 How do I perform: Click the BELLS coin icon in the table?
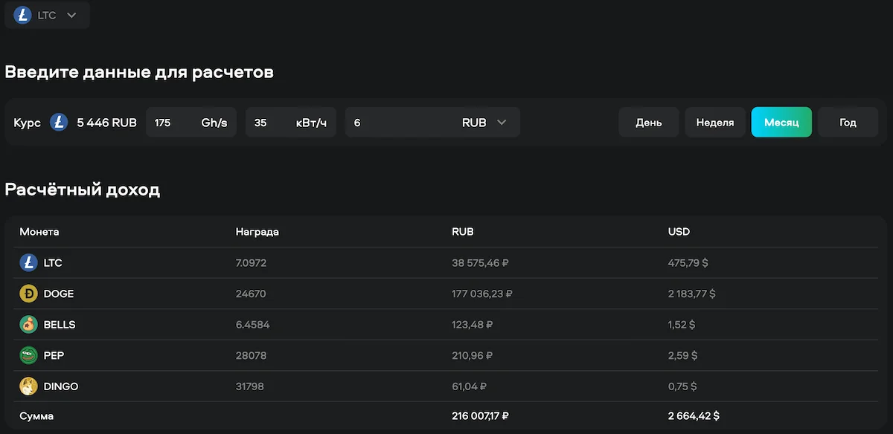[28, 325]
